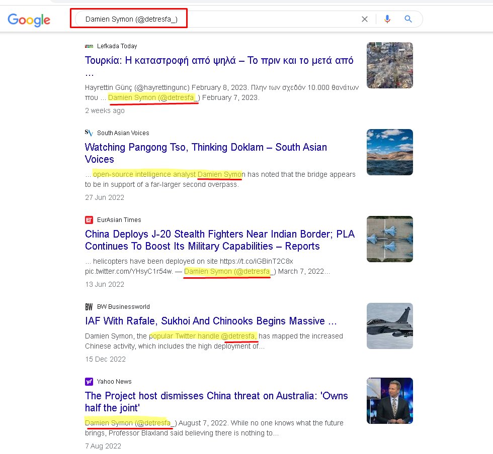Click the '2 weeks ago' date text
Screen dimensions: 493x454
pyautogui.click(x=105, y=110)
